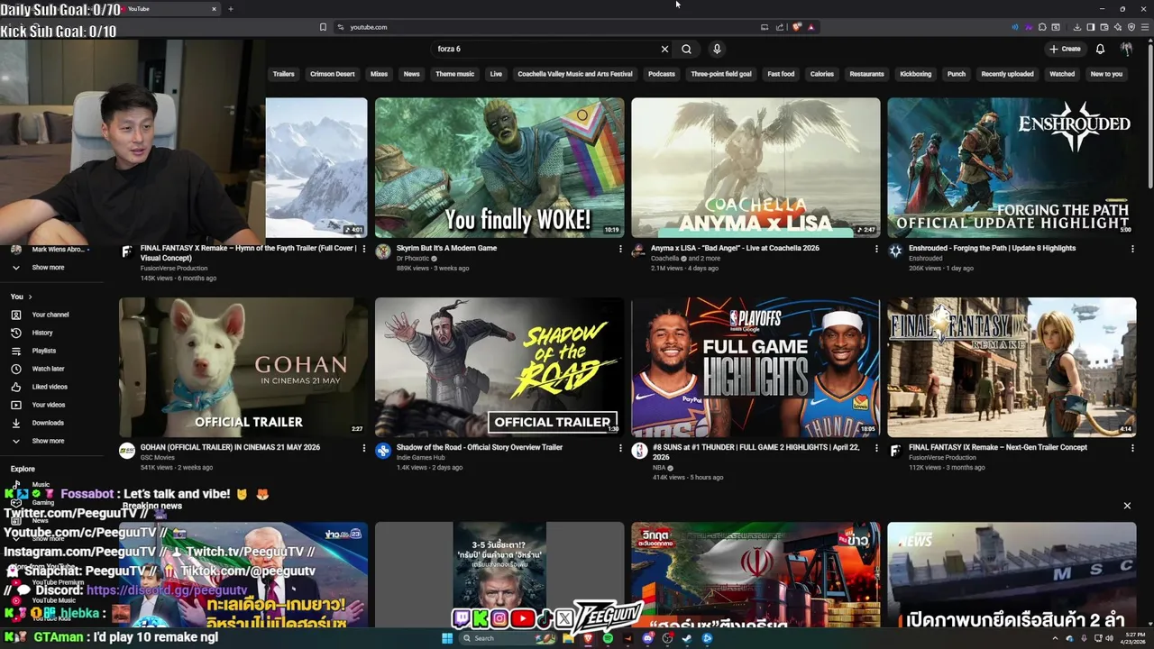
Task: Open Steam from the taskbar
Action: (x=687, y=638)
